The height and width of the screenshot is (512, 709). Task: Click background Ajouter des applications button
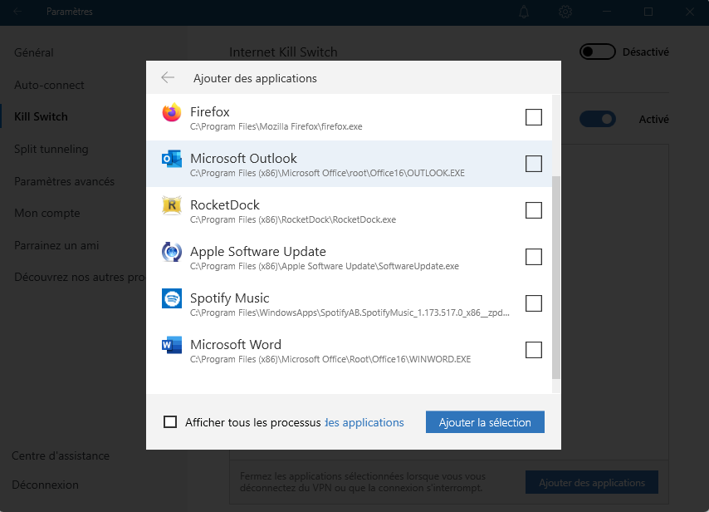[x=592, y=483]
